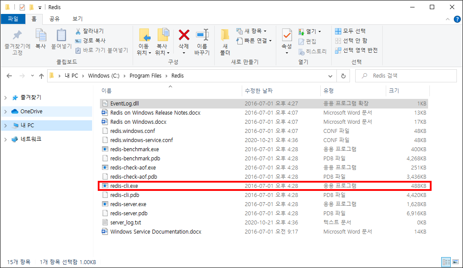
Task: Expand 즐겨찾기 in navigation pane
Action: click(x=6, y=98)
